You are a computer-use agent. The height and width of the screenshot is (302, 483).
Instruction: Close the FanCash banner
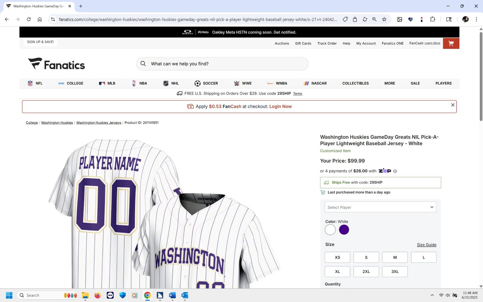tap(453, 105)
